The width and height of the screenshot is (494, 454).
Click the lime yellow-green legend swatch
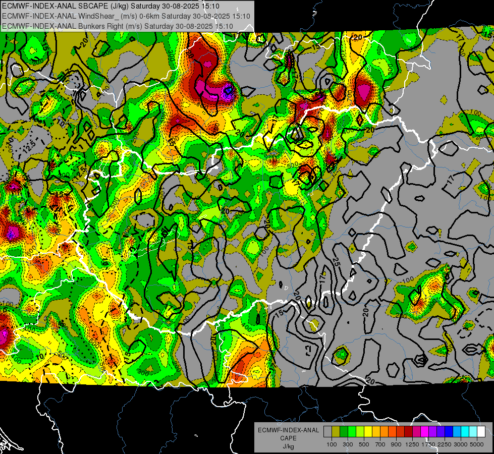click(360, 432)
